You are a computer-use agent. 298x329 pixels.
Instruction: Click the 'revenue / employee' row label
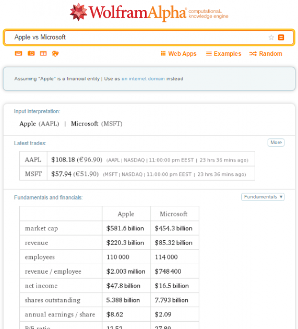pyautogui.click(x=53, y=272)
